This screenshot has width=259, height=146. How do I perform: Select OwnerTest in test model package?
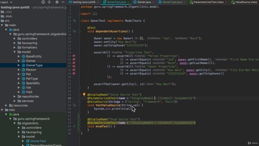pos(38,141)
